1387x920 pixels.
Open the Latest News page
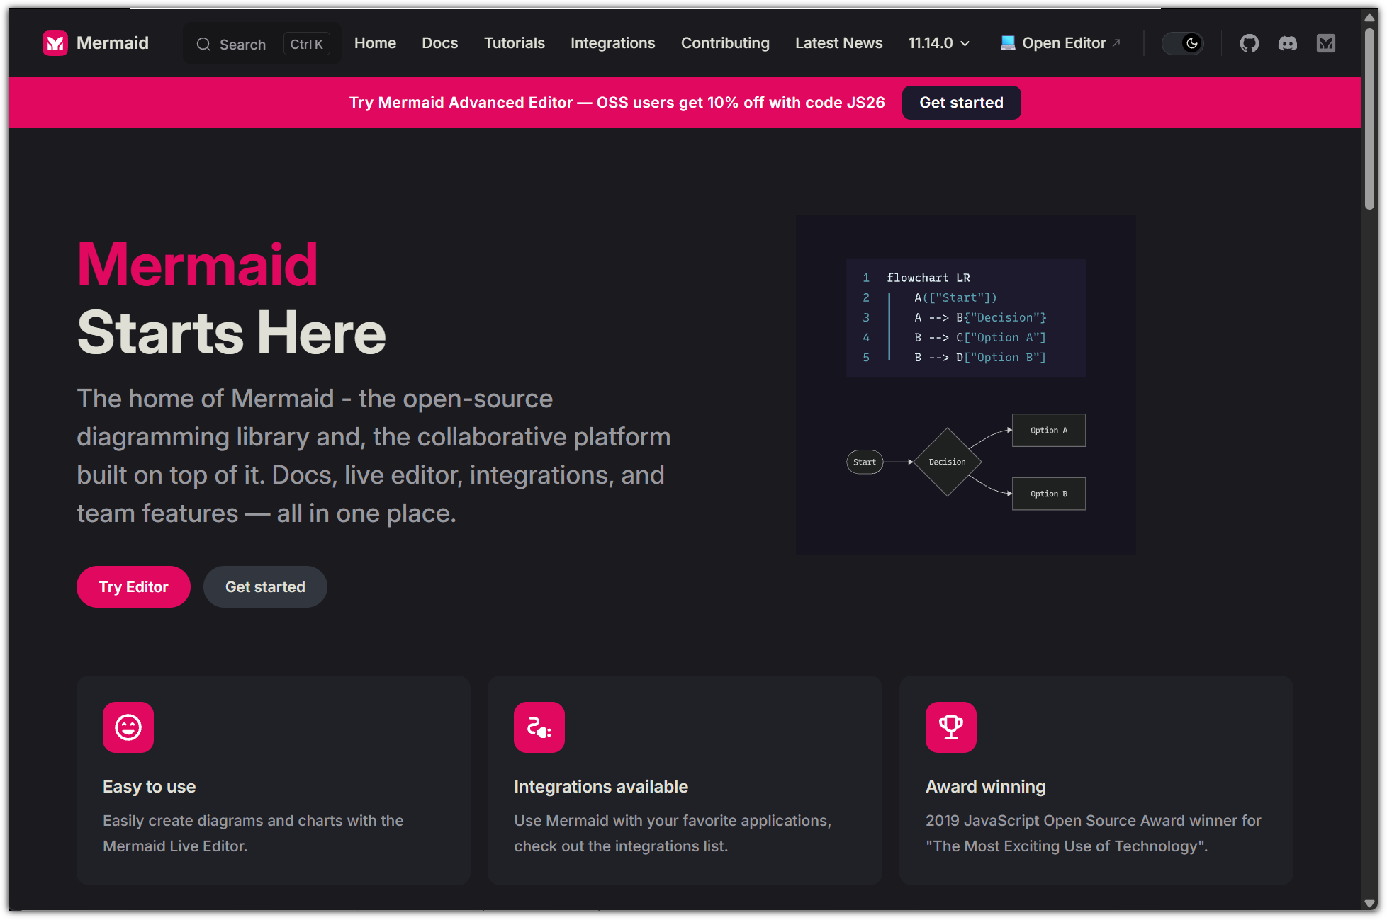(x=838, y=43)
